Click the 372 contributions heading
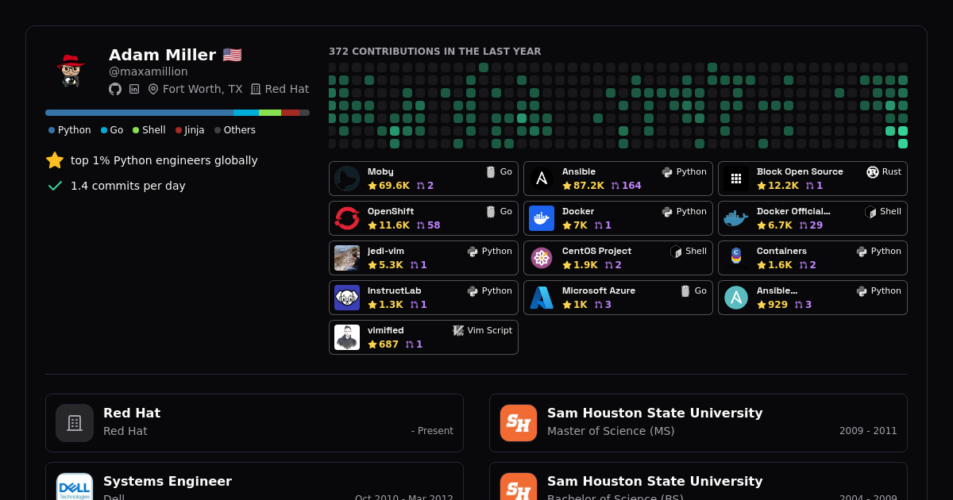Screen dimensions: 953x500 [435, 52]
